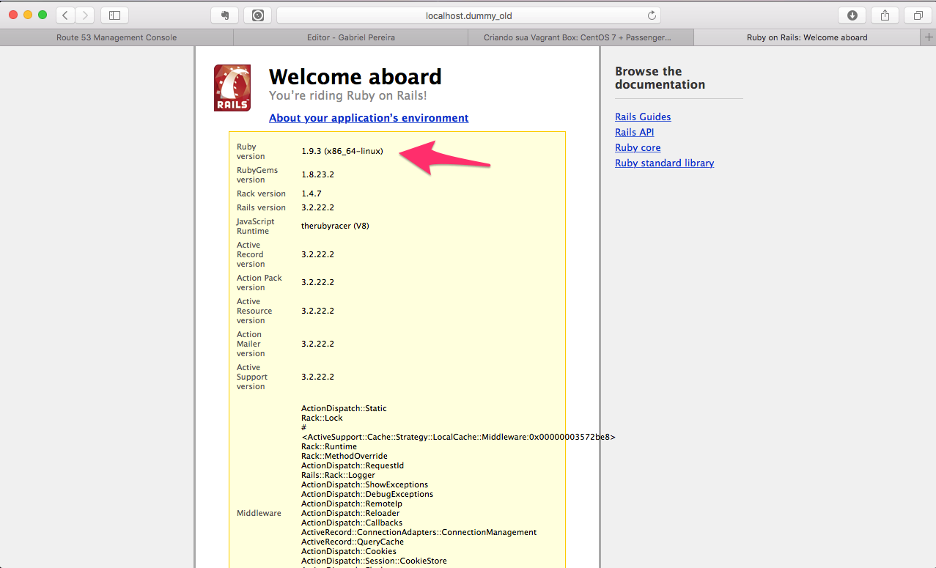Click the Rails logo image
Viewport: 936px width, 568px height.
(232, 88)
